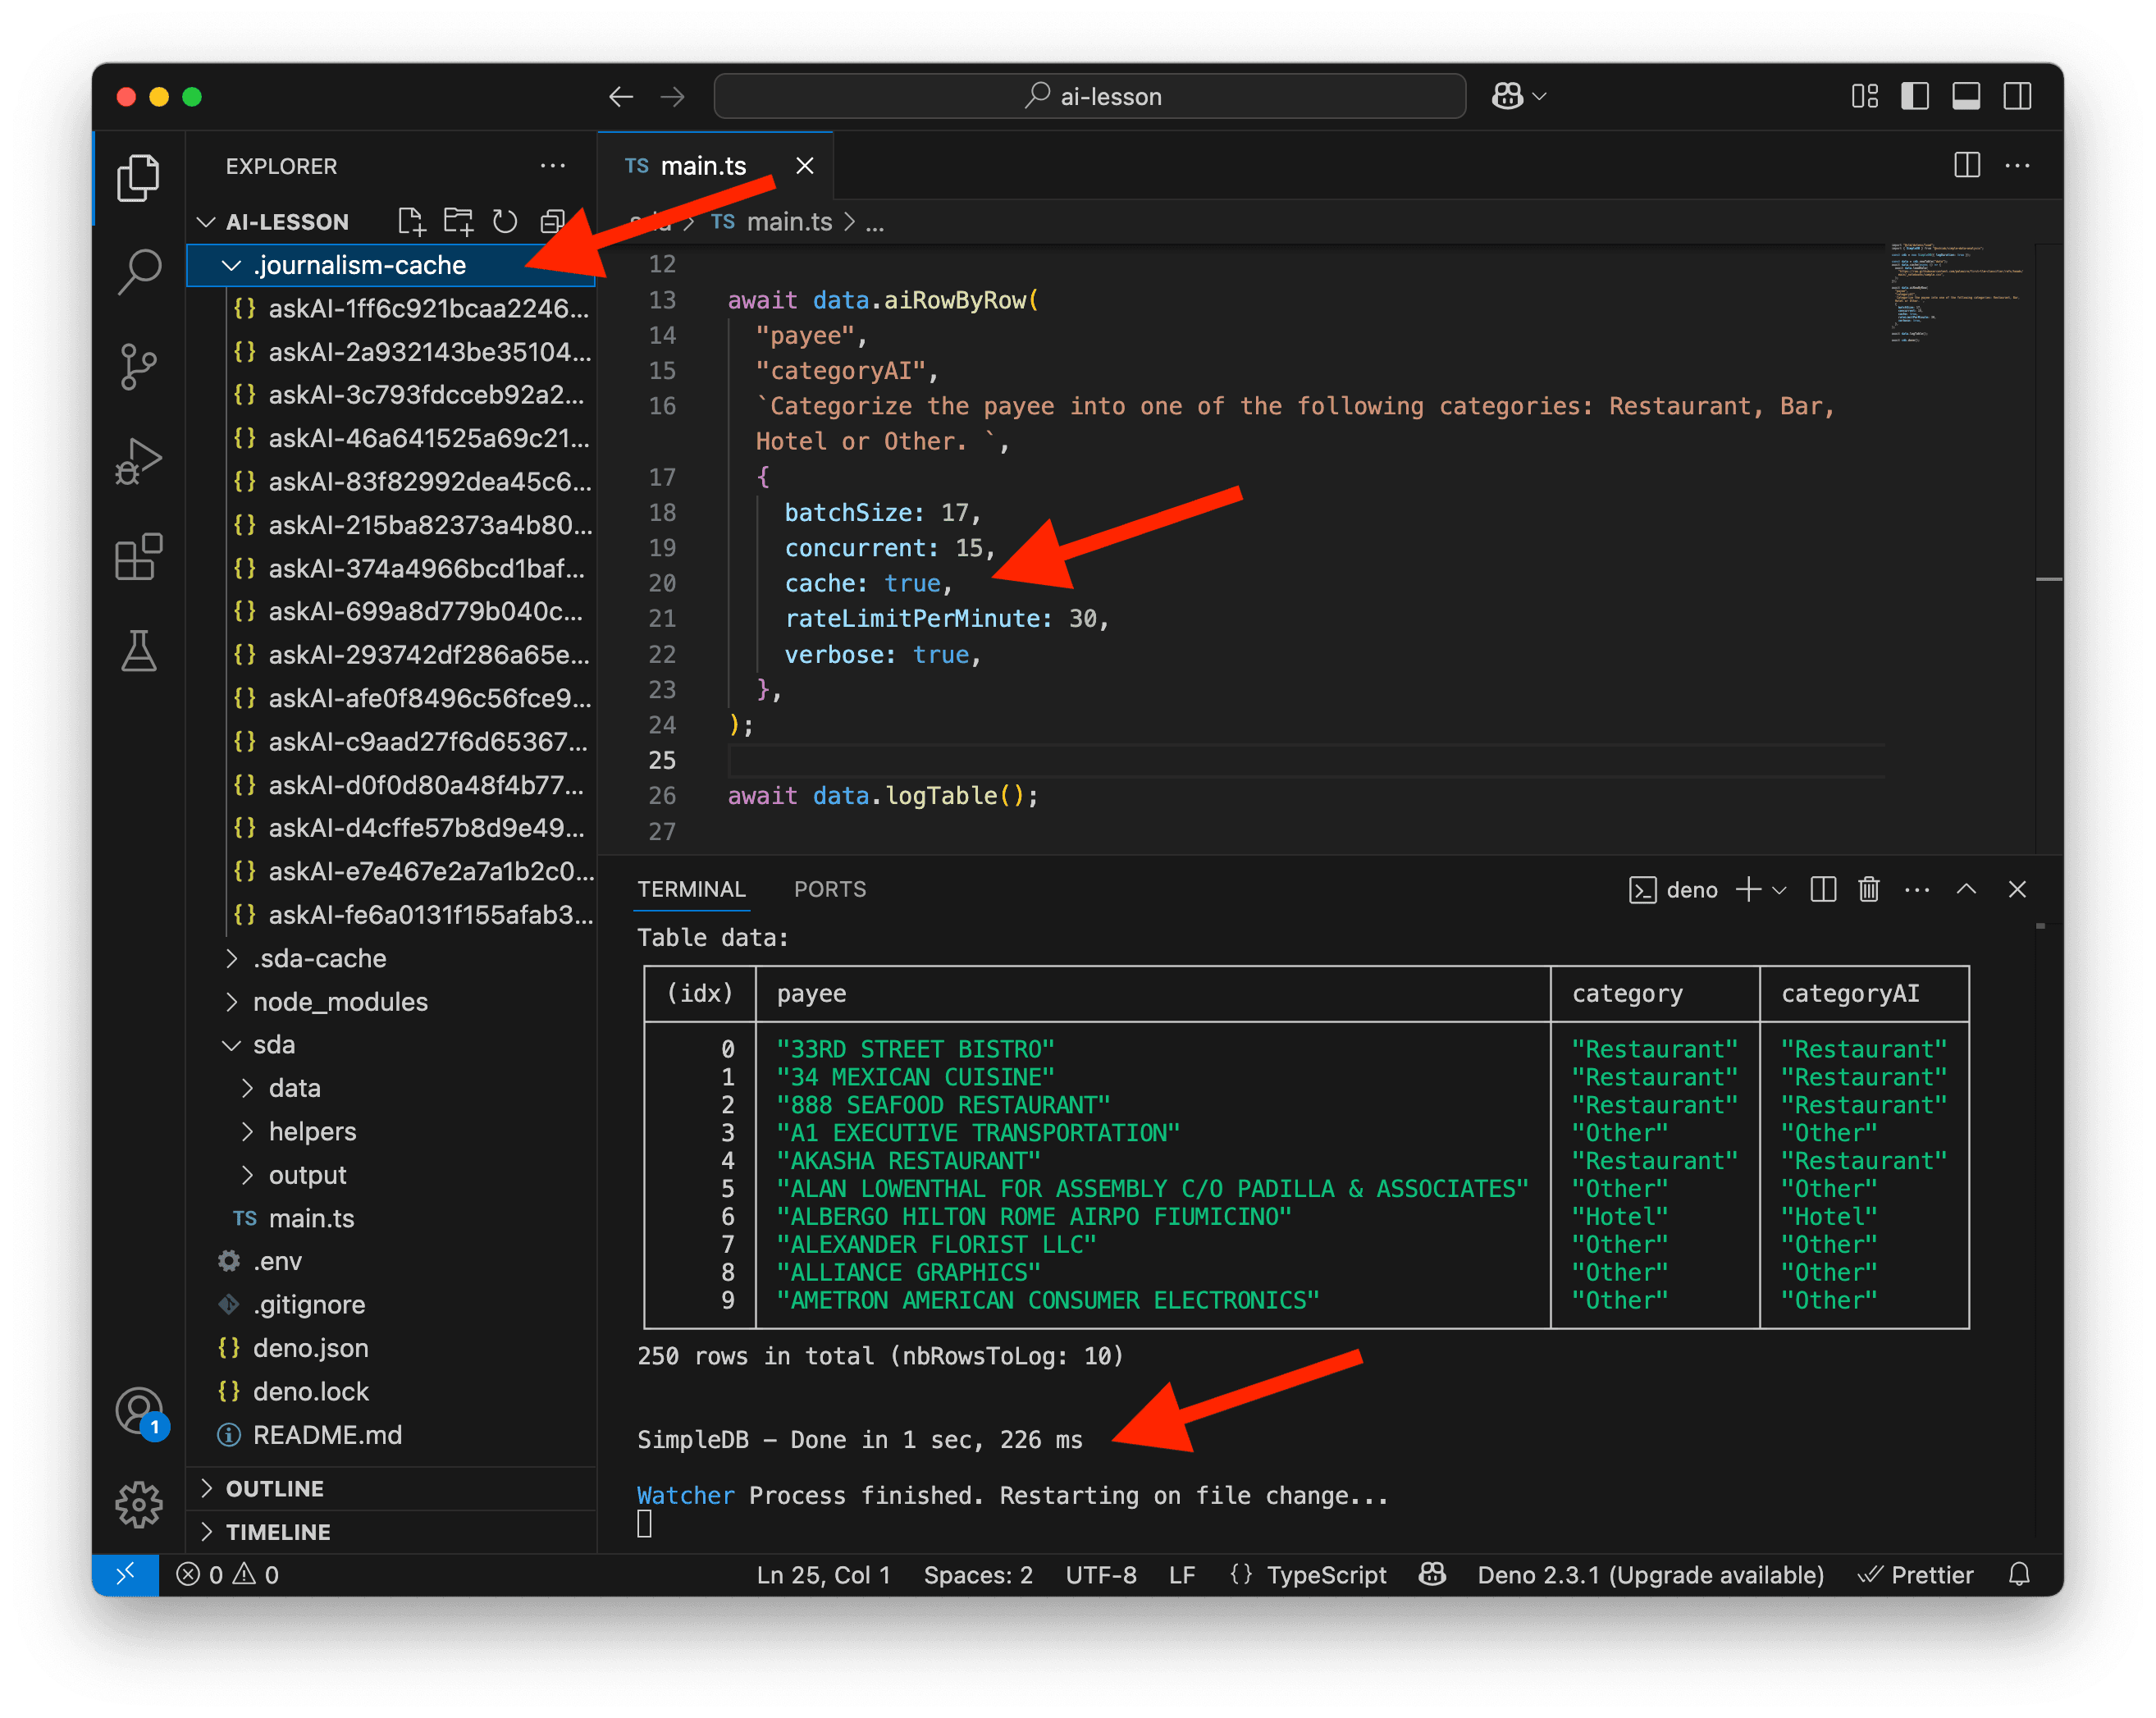This screenshot has width=2156, height=1718.
Task: Expand the output folder
Action: tap(391, 1174)
